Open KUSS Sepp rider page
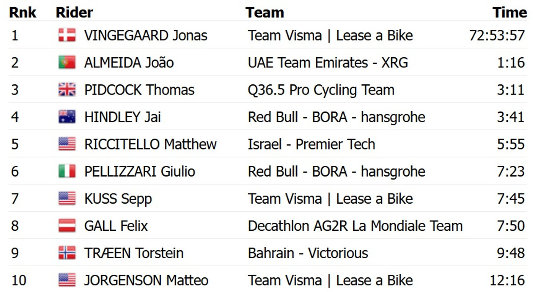The height and width of the screenshot is (292, 533). pos(118,199)
